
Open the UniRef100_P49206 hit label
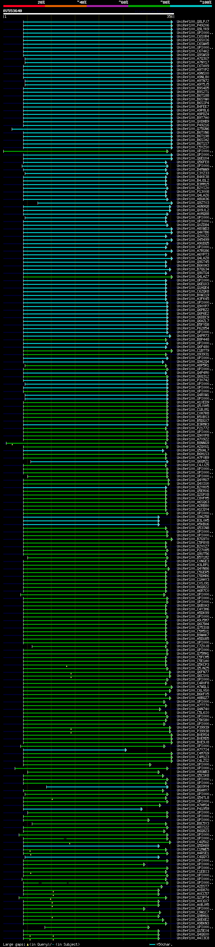tap(193, 26)
